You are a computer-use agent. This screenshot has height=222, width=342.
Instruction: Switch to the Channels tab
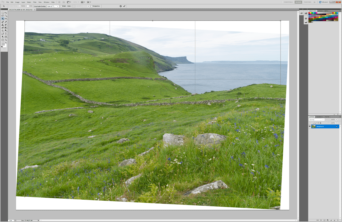click(x=320, y=117)
